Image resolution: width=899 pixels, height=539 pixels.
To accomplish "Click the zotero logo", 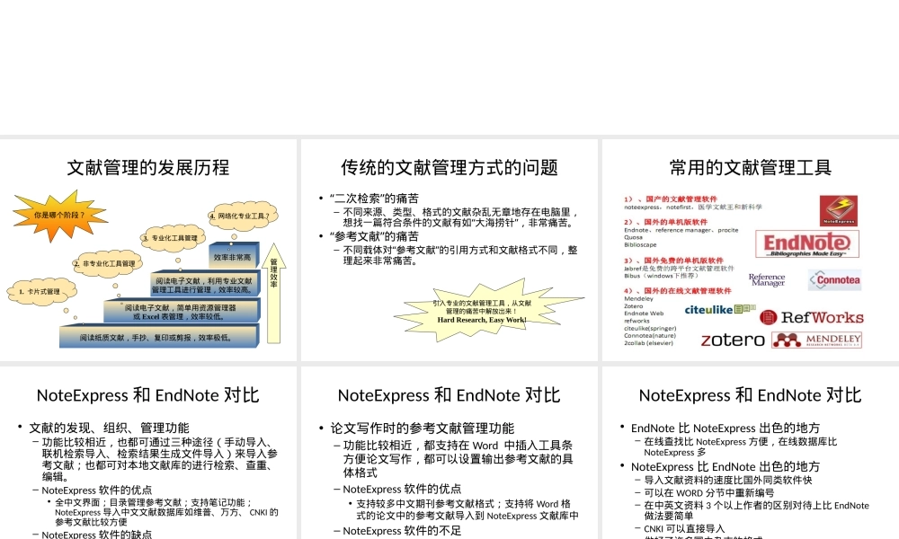I will [x=733, y=340].
